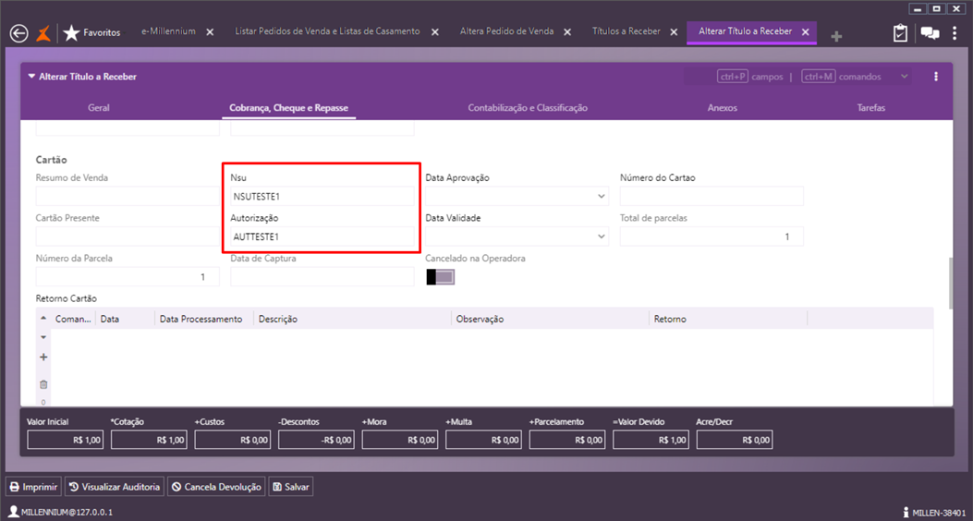Open Favoritos star menu
This screenshot has height=521, width=973.
pos(92,33)
